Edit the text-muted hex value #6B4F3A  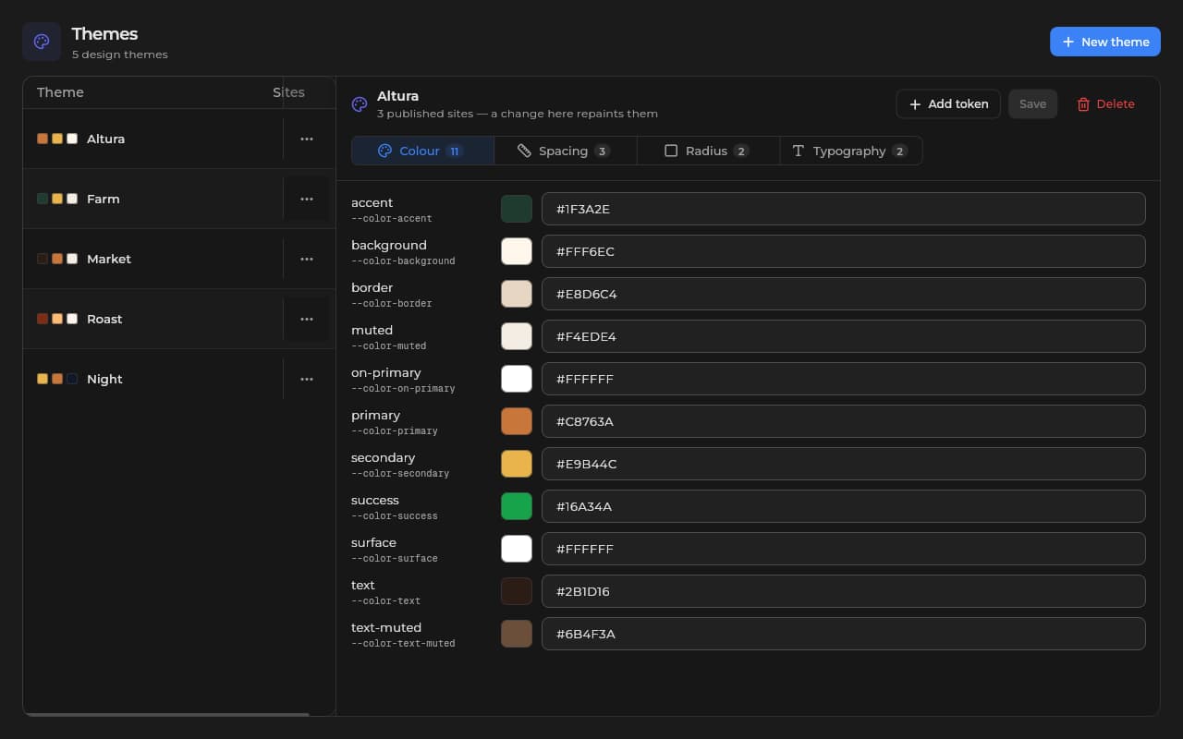[x=844, y=634]
